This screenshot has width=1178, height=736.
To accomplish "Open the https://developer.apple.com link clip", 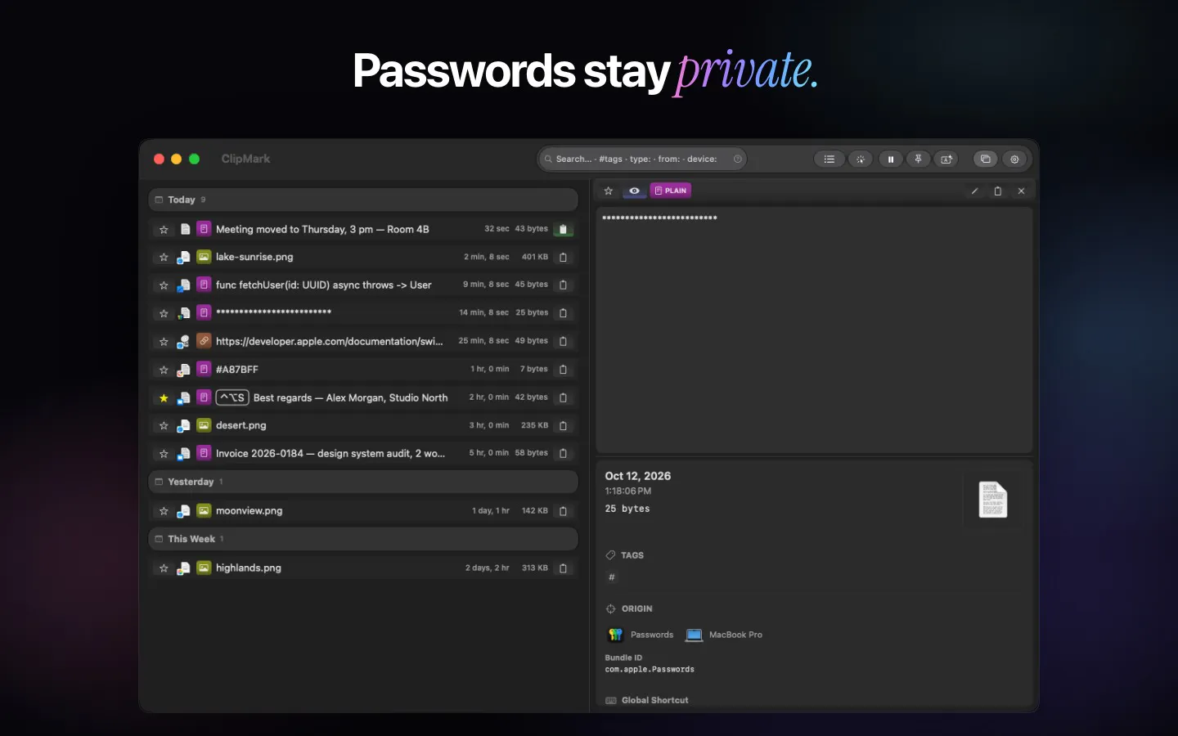I will 363,341.
